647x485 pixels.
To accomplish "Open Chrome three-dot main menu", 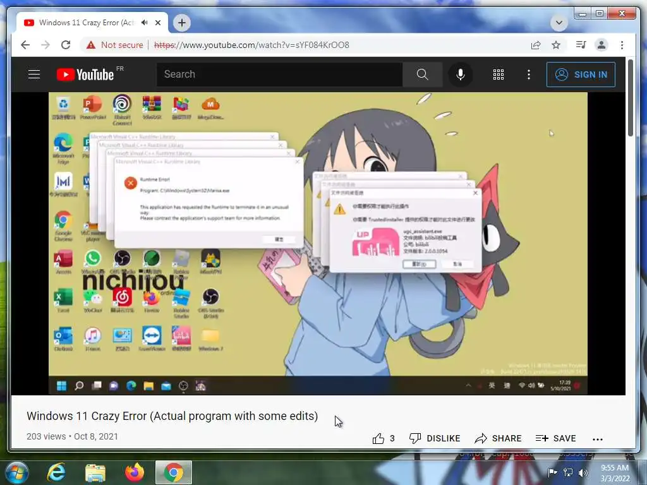I will point(622,45).
